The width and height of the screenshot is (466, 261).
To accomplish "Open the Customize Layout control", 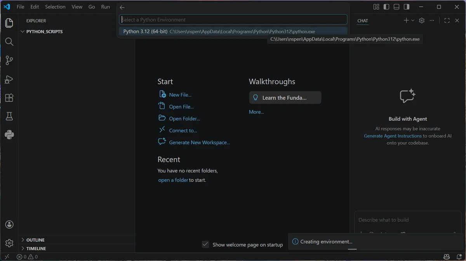I will (x=376, y=7).
